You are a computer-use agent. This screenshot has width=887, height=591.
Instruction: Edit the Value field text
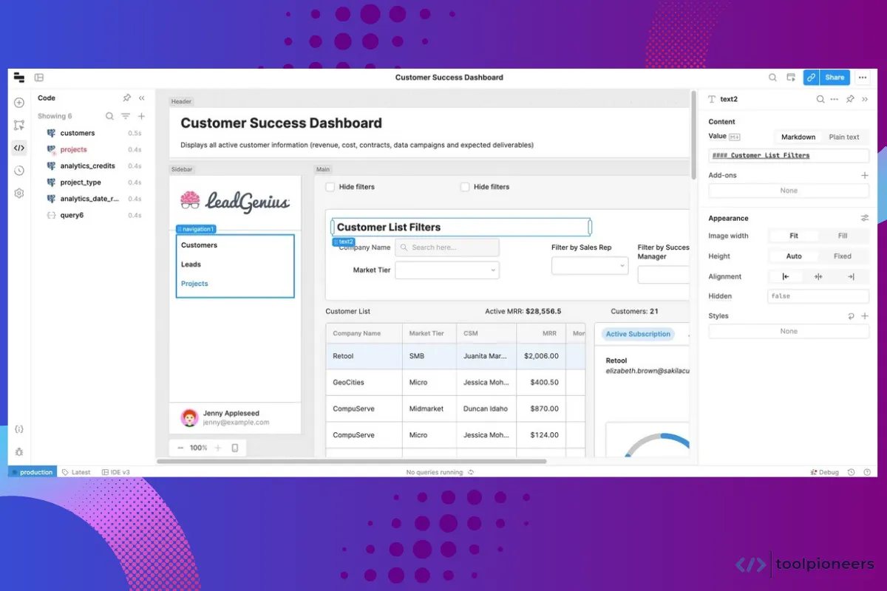coord(789,156)
